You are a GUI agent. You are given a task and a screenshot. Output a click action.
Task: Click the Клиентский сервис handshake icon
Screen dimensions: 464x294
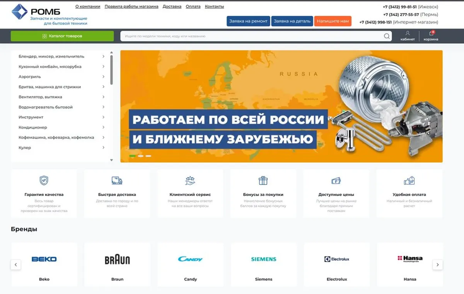point(190,180)
